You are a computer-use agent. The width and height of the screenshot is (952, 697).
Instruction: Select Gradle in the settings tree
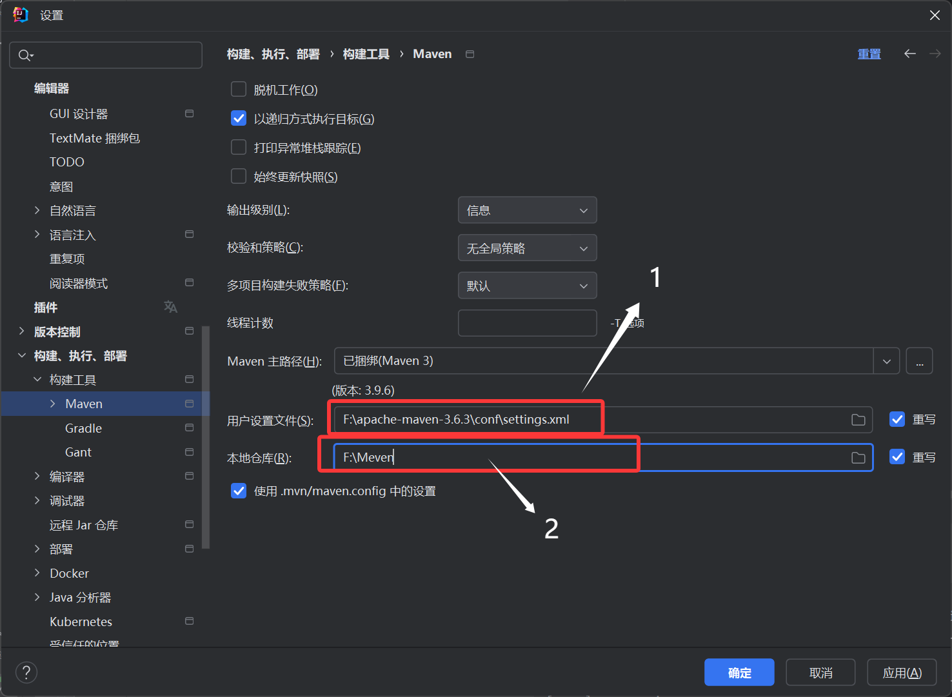83,428
